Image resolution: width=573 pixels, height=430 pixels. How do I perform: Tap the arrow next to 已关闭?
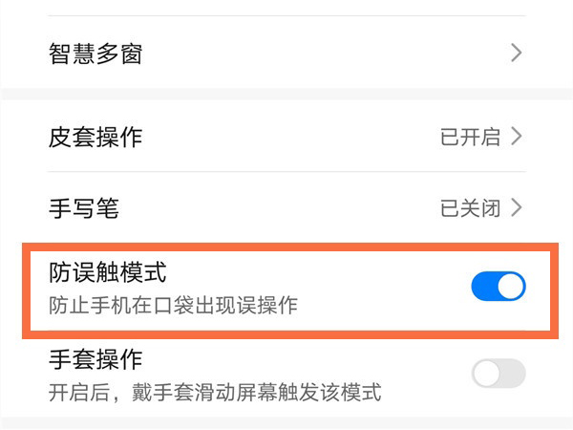[517, 207]
